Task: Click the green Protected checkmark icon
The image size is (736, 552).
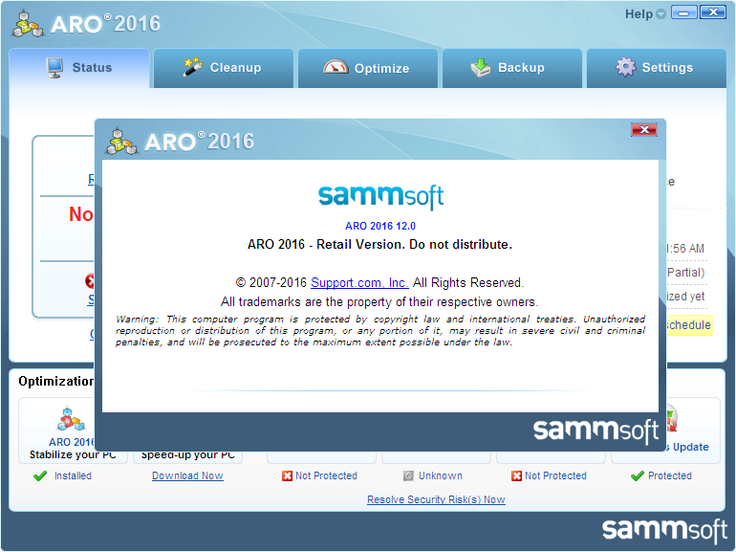Action: tap(637, 475)
